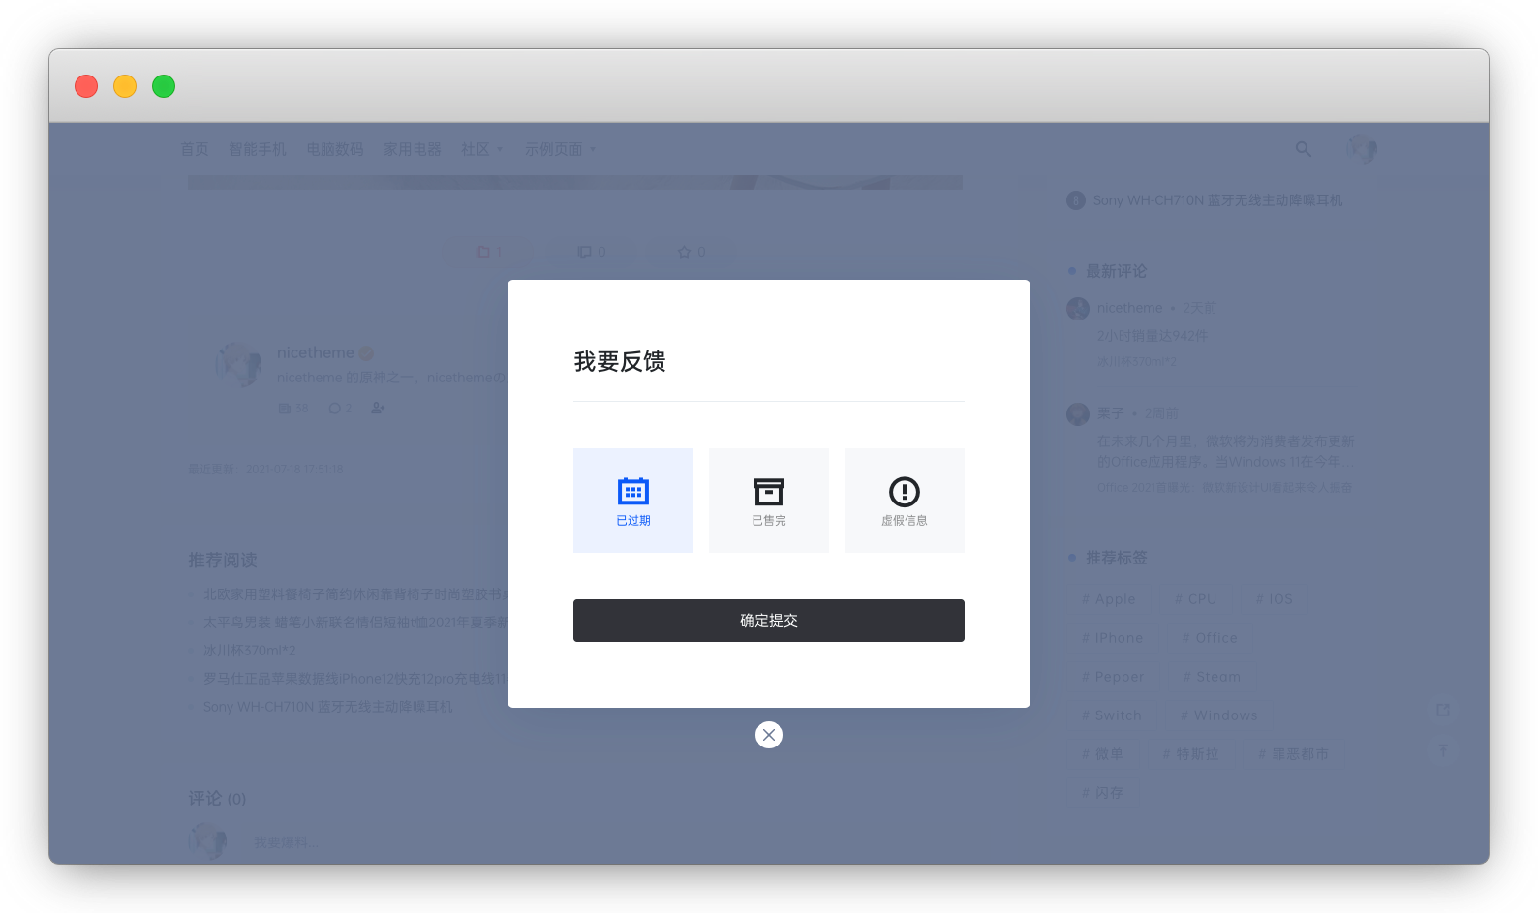This screenshot has height=913, width=1538.
Task: Open the 首页 nav item
Action: [x=195, y=149]
